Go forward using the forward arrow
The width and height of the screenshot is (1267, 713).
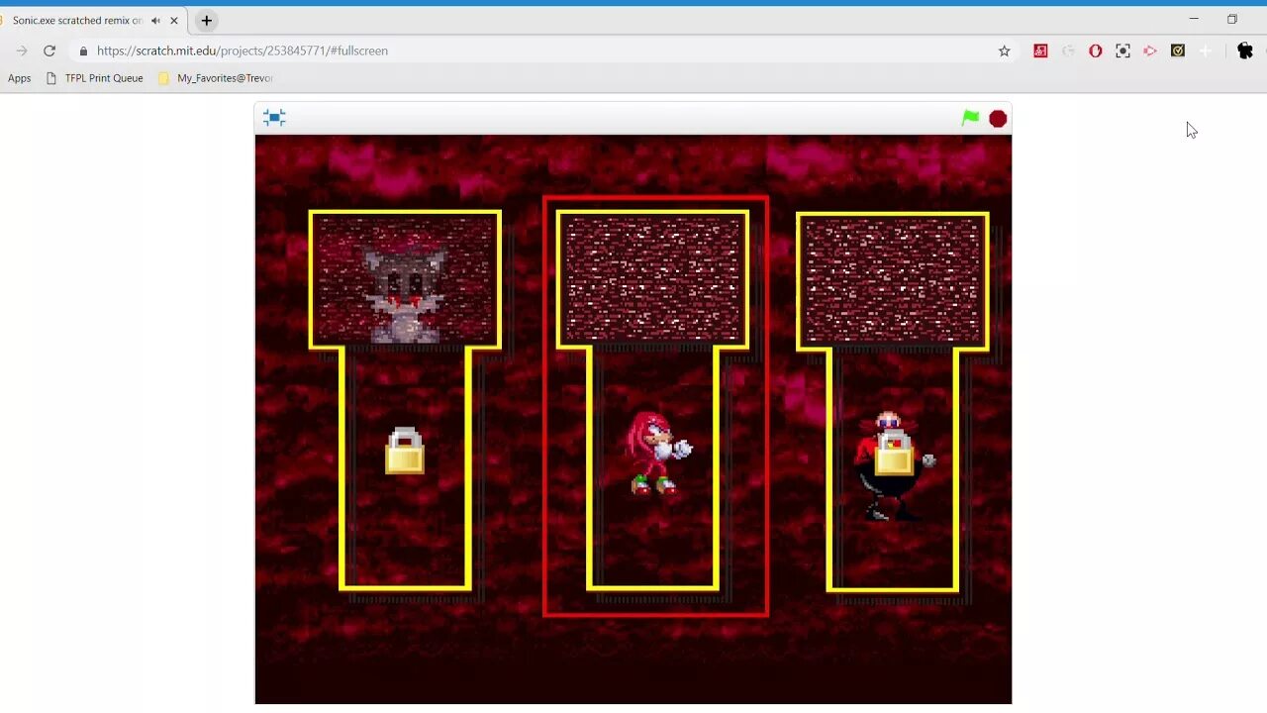22,51
